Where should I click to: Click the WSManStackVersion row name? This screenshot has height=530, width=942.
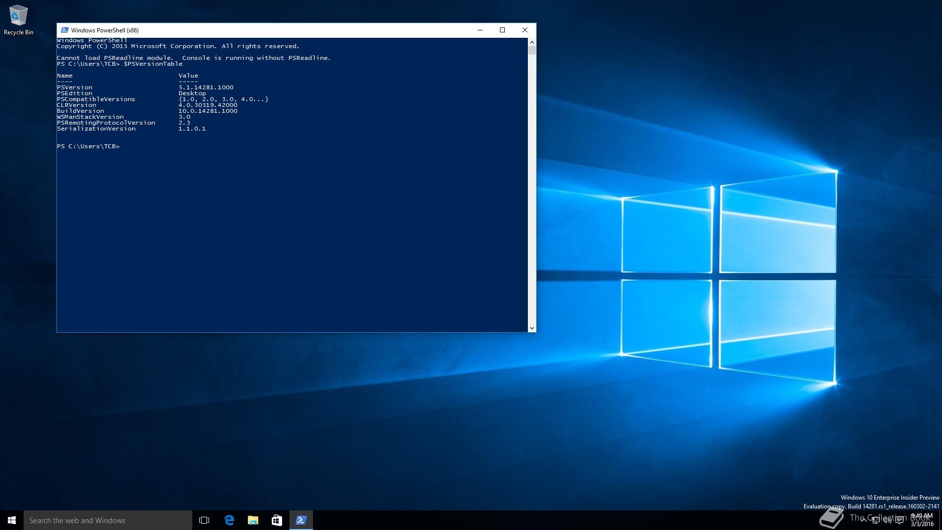pos(90,117)
